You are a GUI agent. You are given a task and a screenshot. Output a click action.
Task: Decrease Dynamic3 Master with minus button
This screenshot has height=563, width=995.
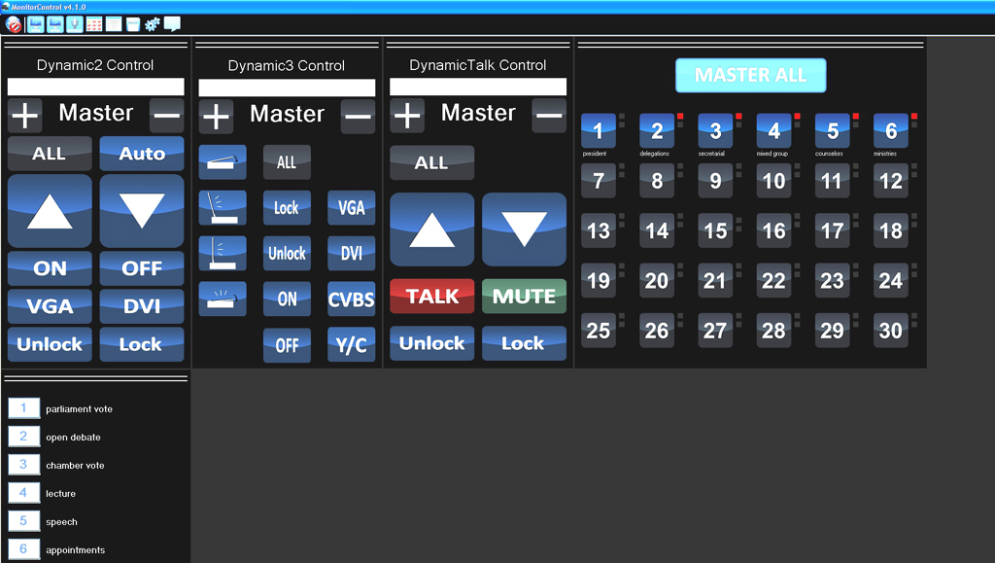(x=358, y=117)
